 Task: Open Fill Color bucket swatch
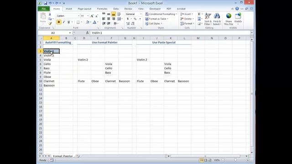(87, 22)
